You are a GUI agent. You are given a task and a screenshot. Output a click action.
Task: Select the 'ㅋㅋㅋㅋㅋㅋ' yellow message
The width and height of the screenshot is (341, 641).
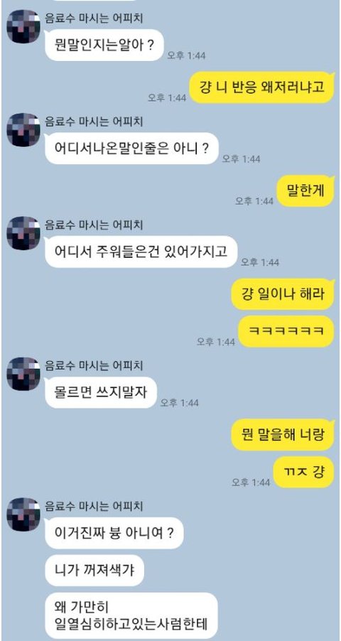[x=286, y=331]
